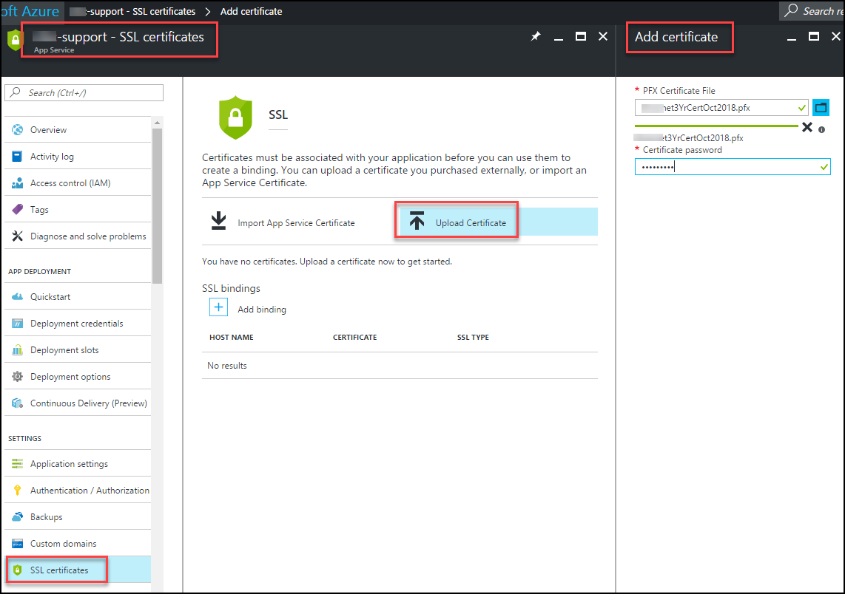The height and width of the screenshot is (594, 845).
Task: Open Deployment options
Action: pyautogui.click(x=78, y=377)
